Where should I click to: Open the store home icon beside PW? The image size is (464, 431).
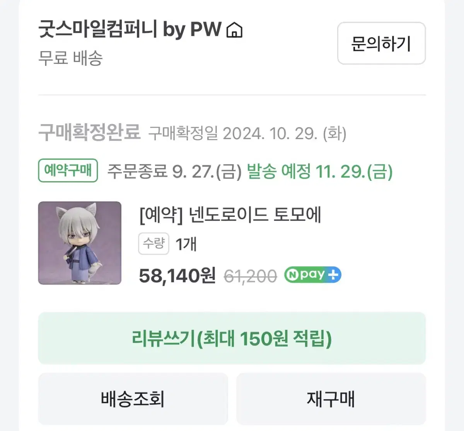tap(234, 30)
